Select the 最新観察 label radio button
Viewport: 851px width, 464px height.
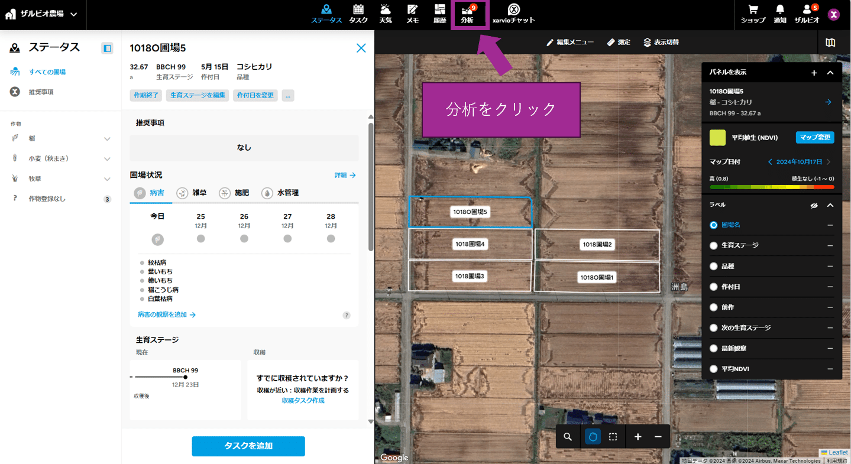click(714, 348)
